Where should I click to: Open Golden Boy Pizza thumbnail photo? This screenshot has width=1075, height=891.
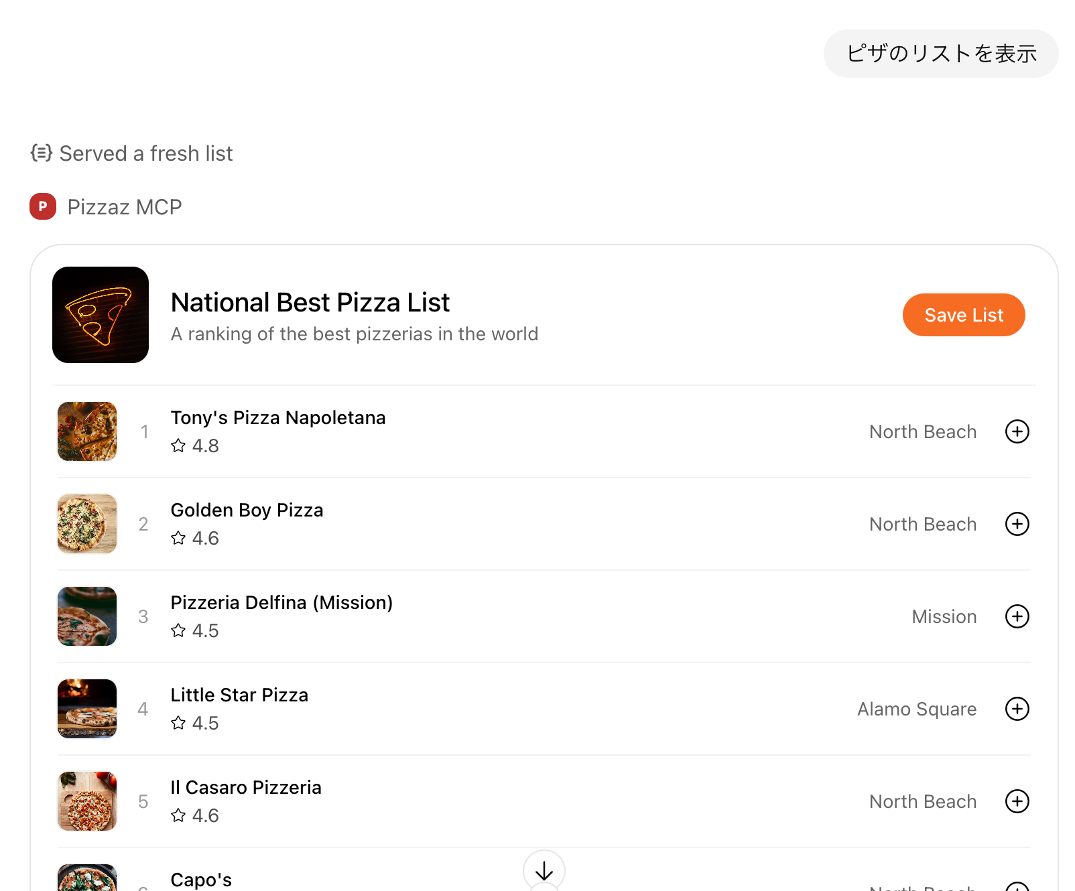pos(87,524)
